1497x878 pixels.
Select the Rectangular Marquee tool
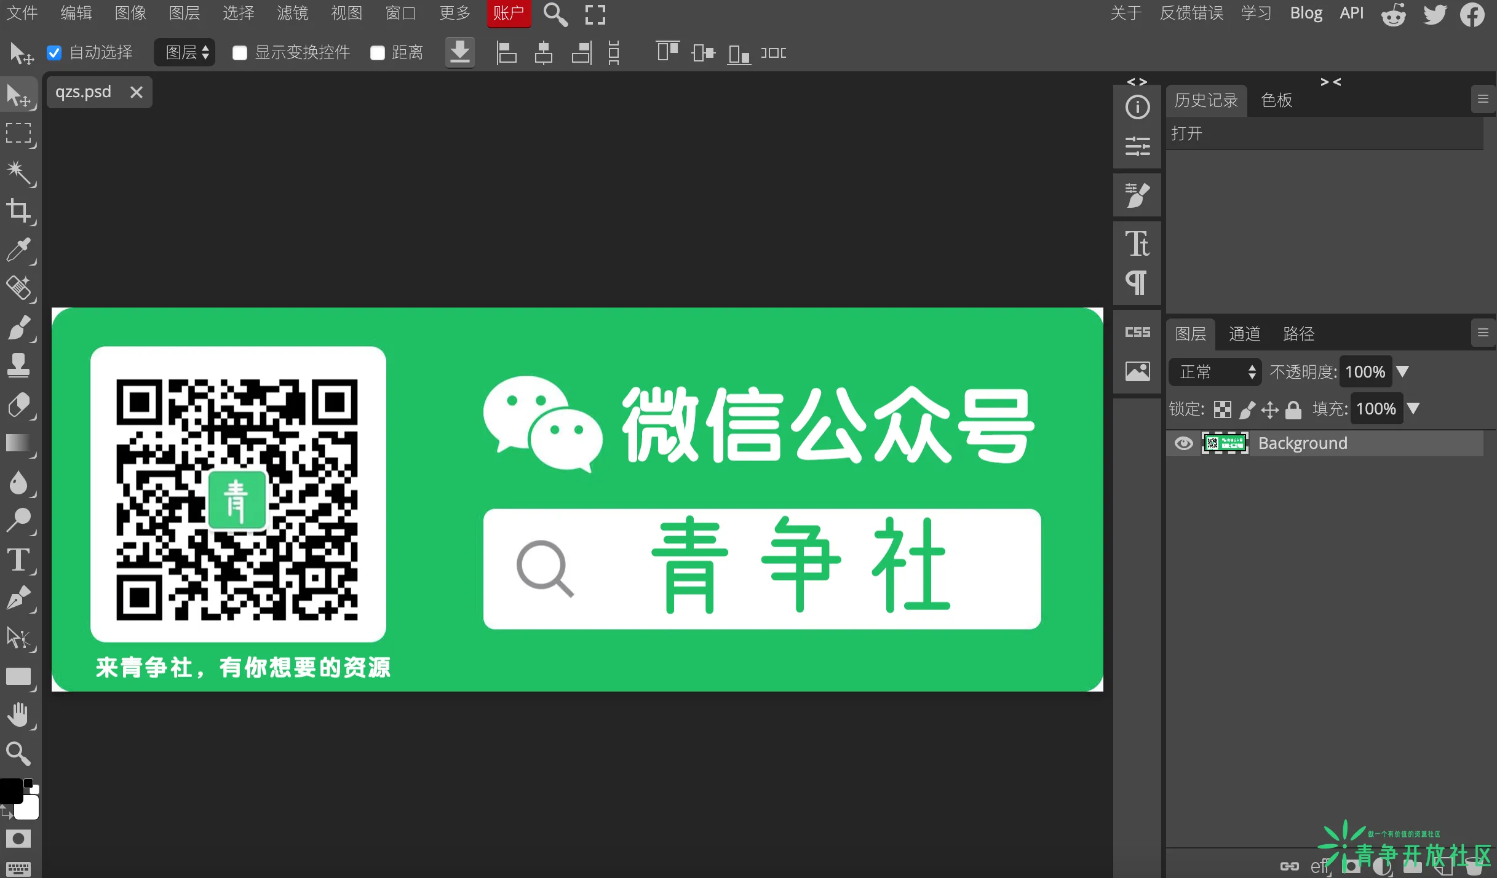coord(18,133)
